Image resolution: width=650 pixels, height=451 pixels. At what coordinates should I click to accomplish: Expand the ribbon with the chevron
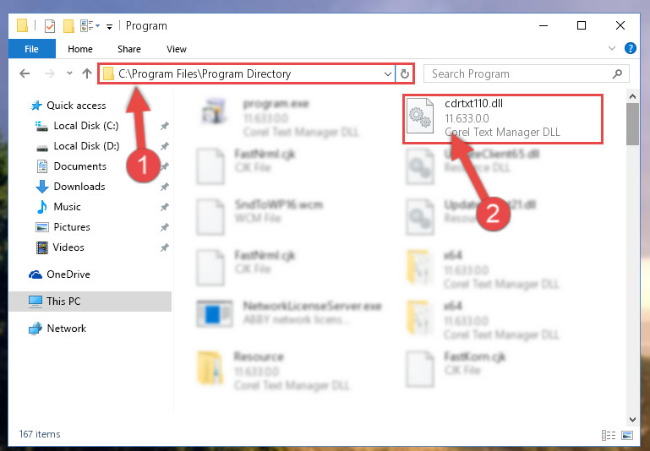click(611, 48)
